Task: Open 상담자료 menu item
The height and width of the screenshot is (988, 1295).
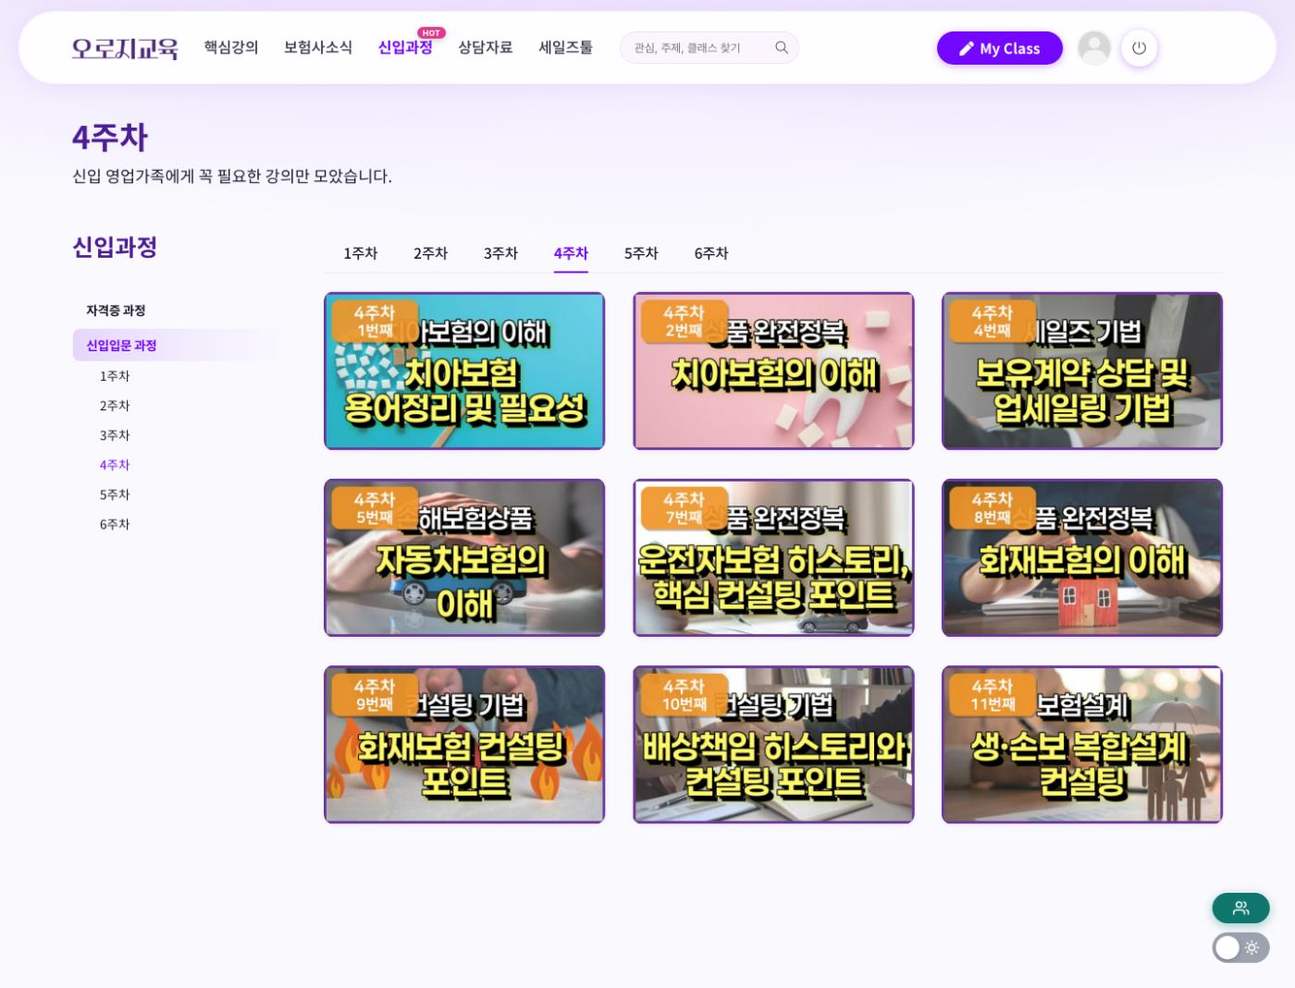Action: 486,47
